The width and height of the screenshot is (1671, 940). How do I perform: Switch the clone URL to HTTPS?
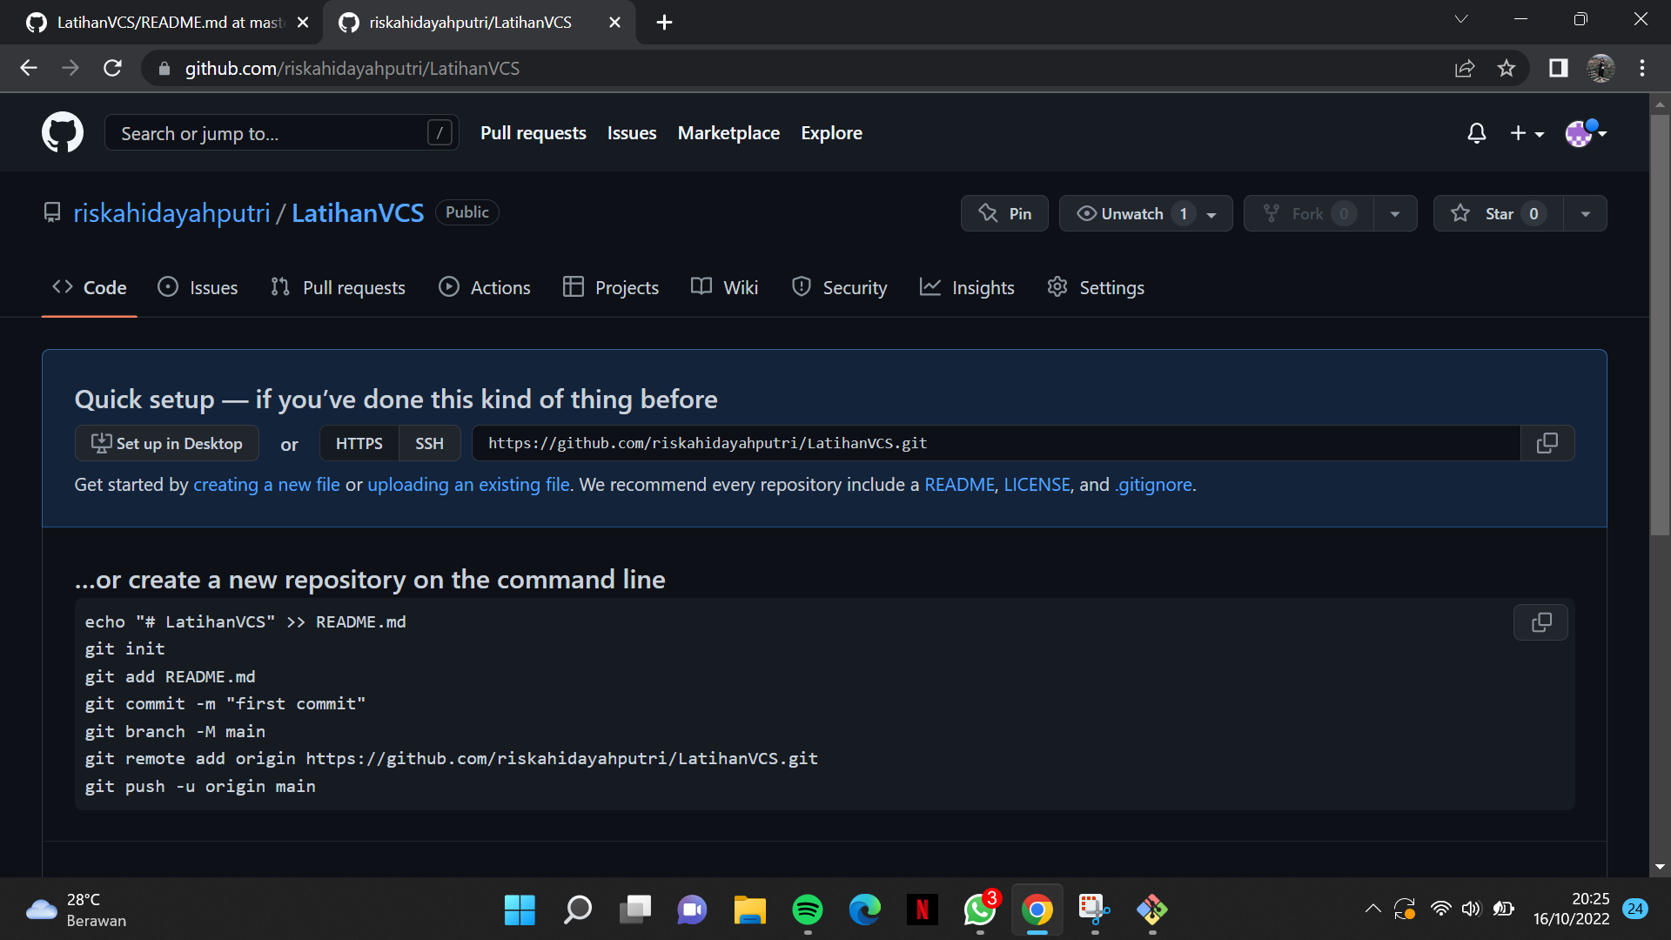[358, 443]
